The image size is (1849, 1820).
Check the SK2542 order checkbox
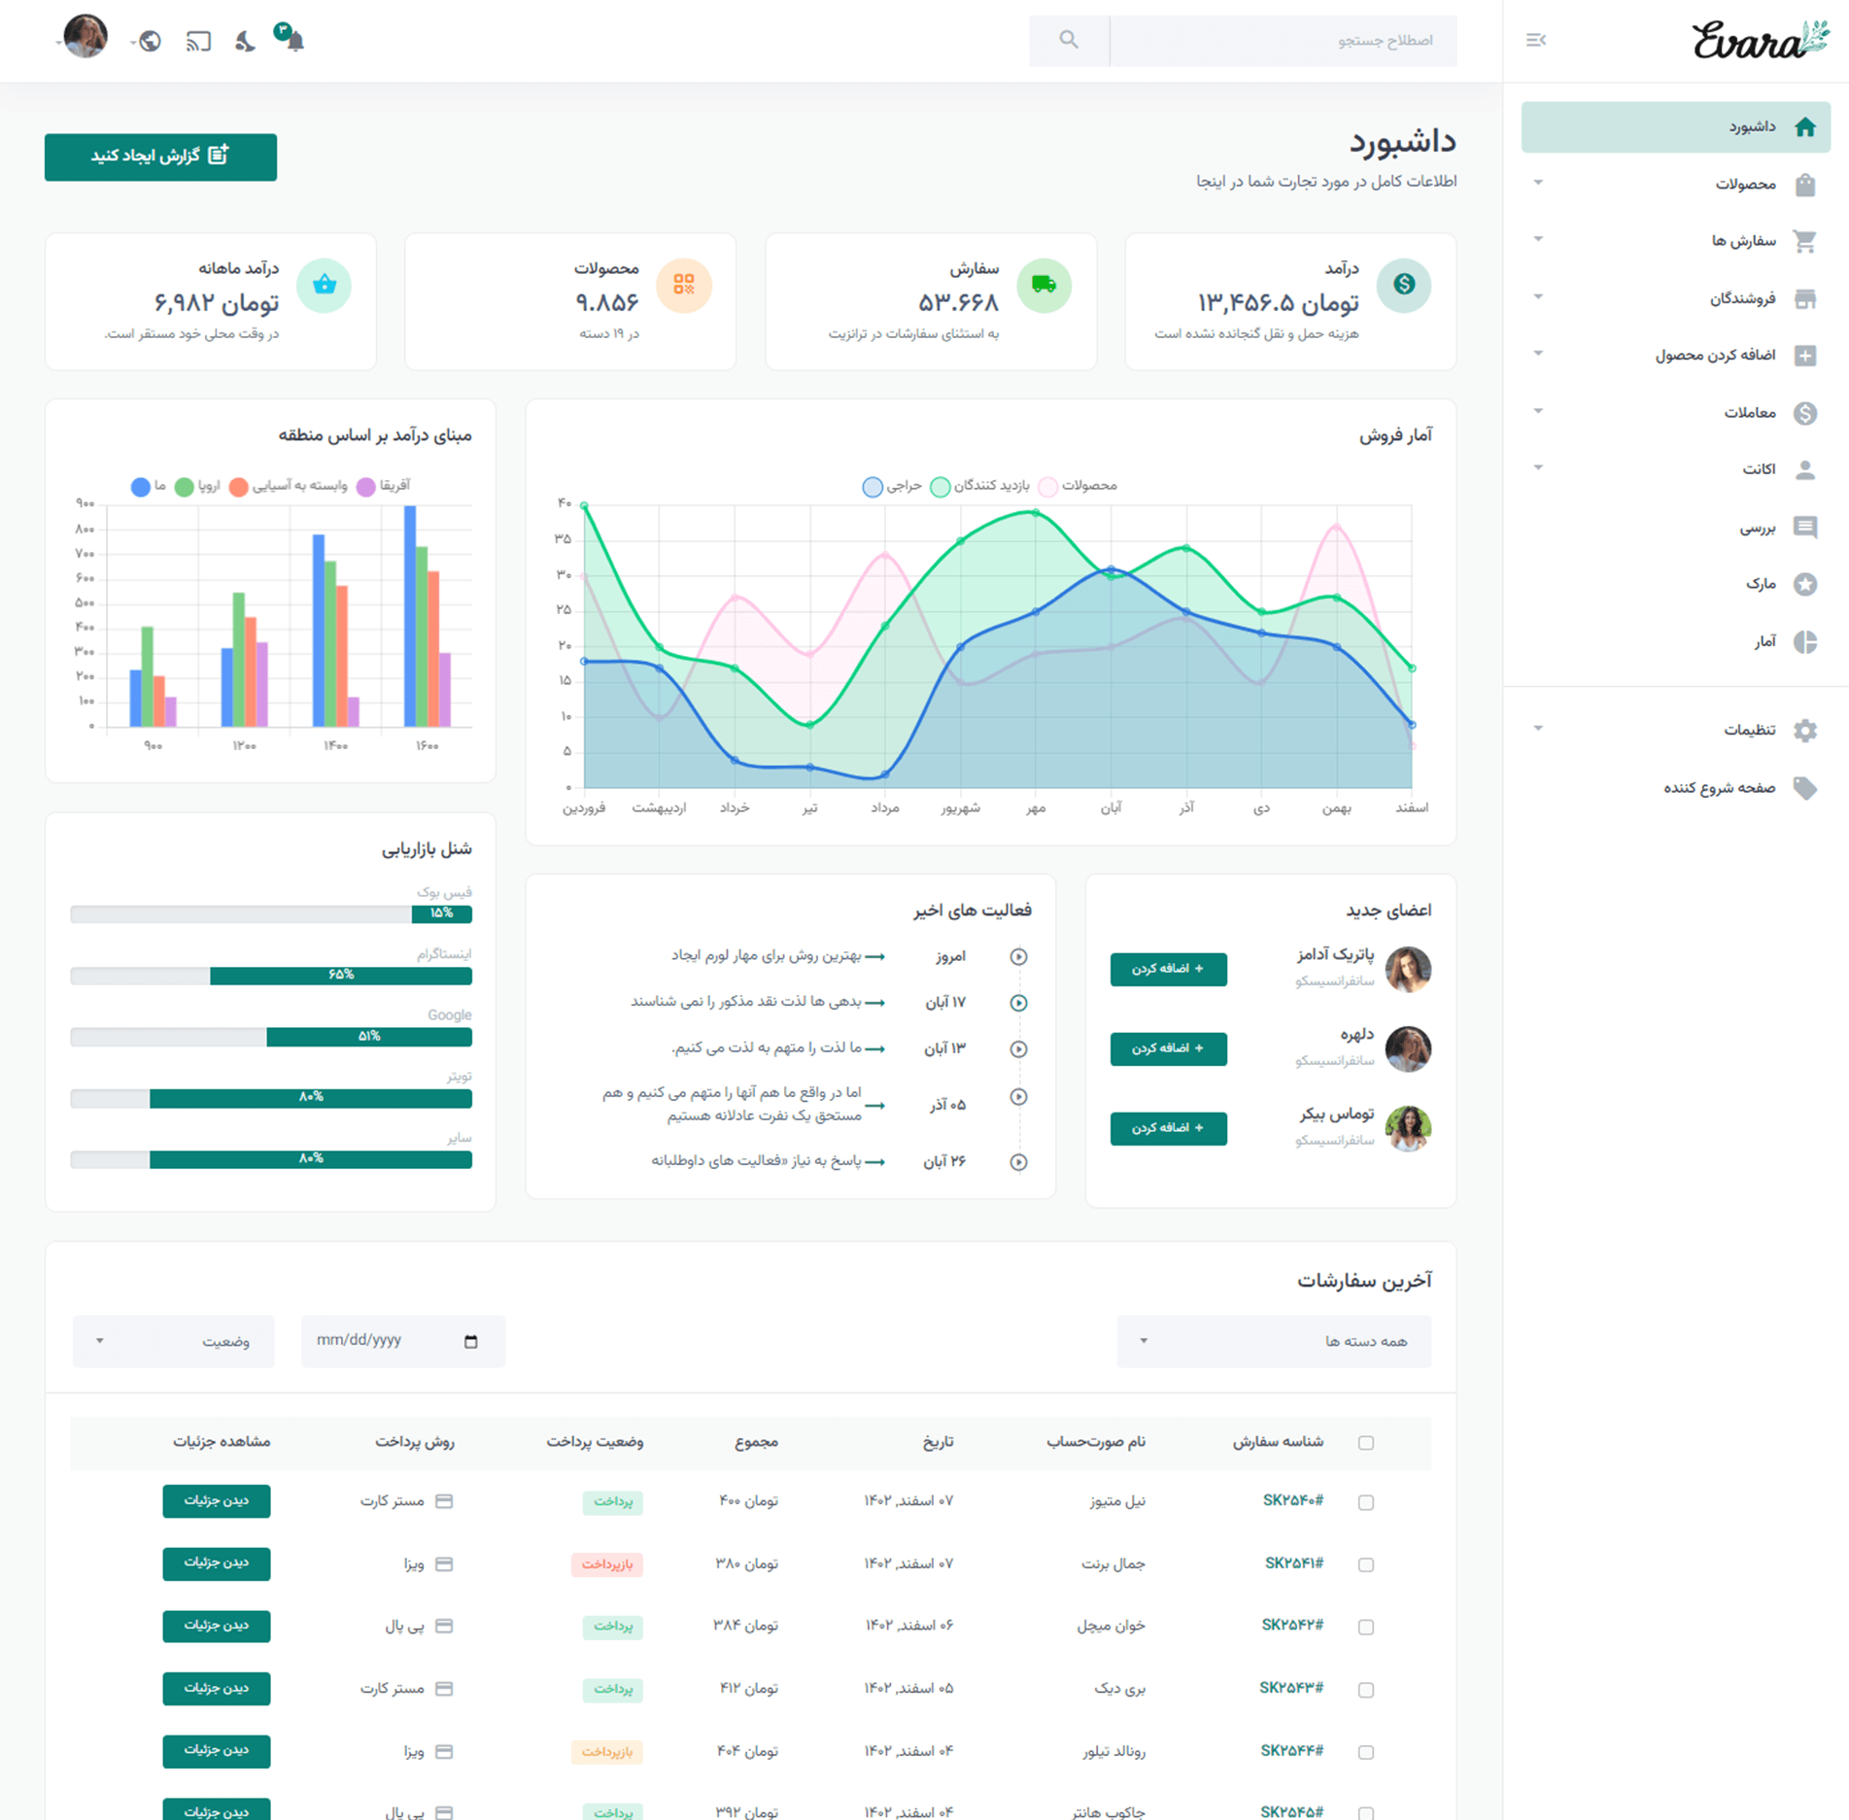coord(1366,1628)
